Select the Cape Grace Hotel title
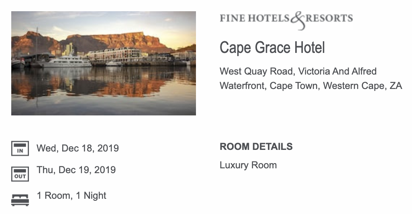The width and height of the screenshot is (412, 214). coord(272,48)
